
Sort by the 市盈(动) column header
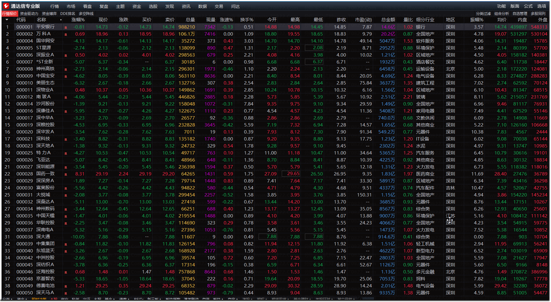[x=363, y=20]
